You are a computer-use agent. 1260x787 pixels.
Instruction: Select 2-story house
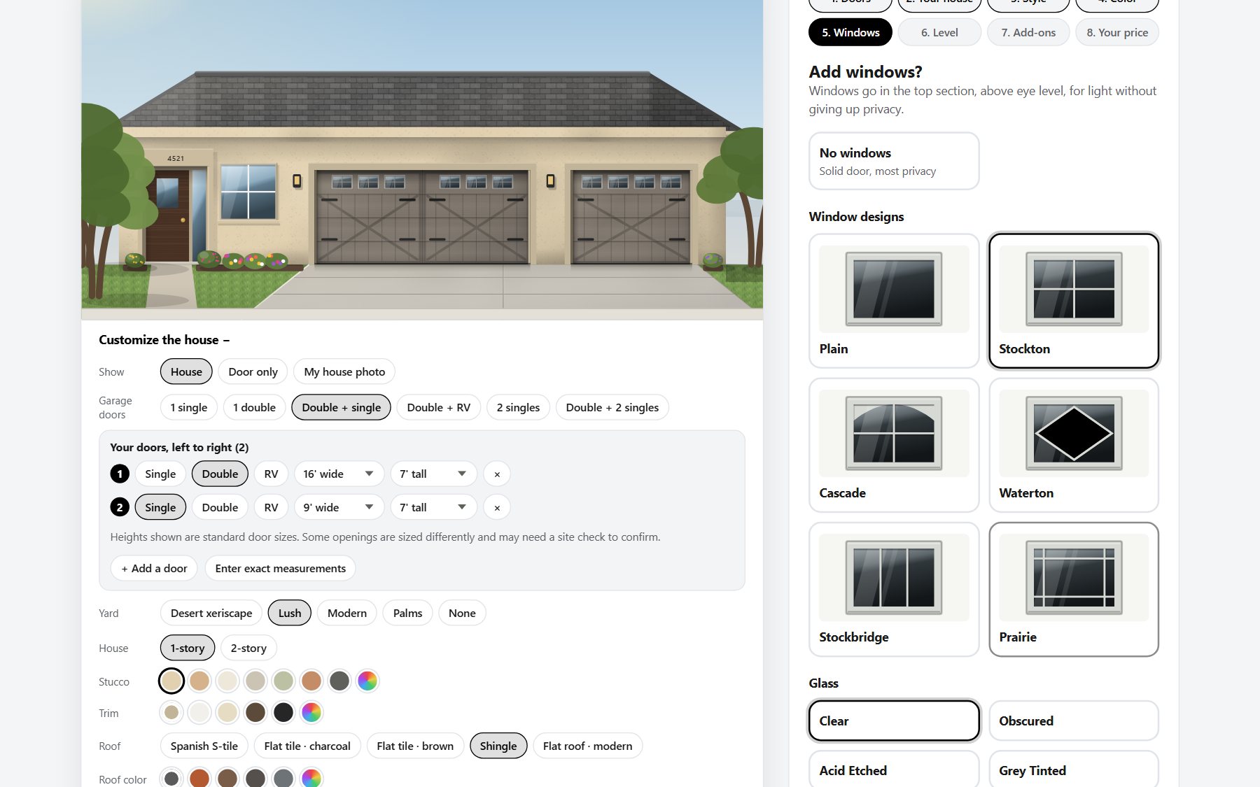click(x=248, y=648)
